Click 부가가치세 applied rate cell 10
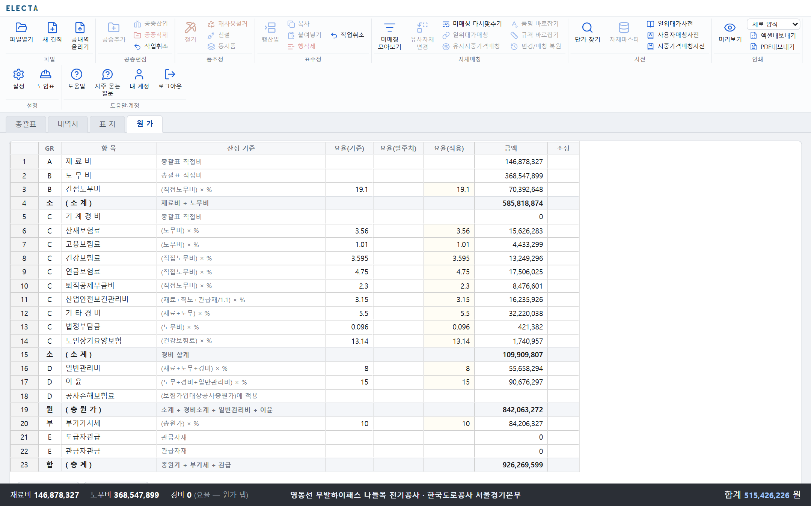 (x=449, y=424)
